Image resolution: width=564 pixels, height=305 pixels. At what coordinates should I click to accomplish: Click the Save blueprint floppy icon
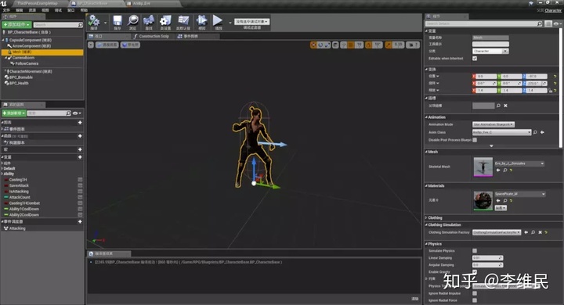117,21
